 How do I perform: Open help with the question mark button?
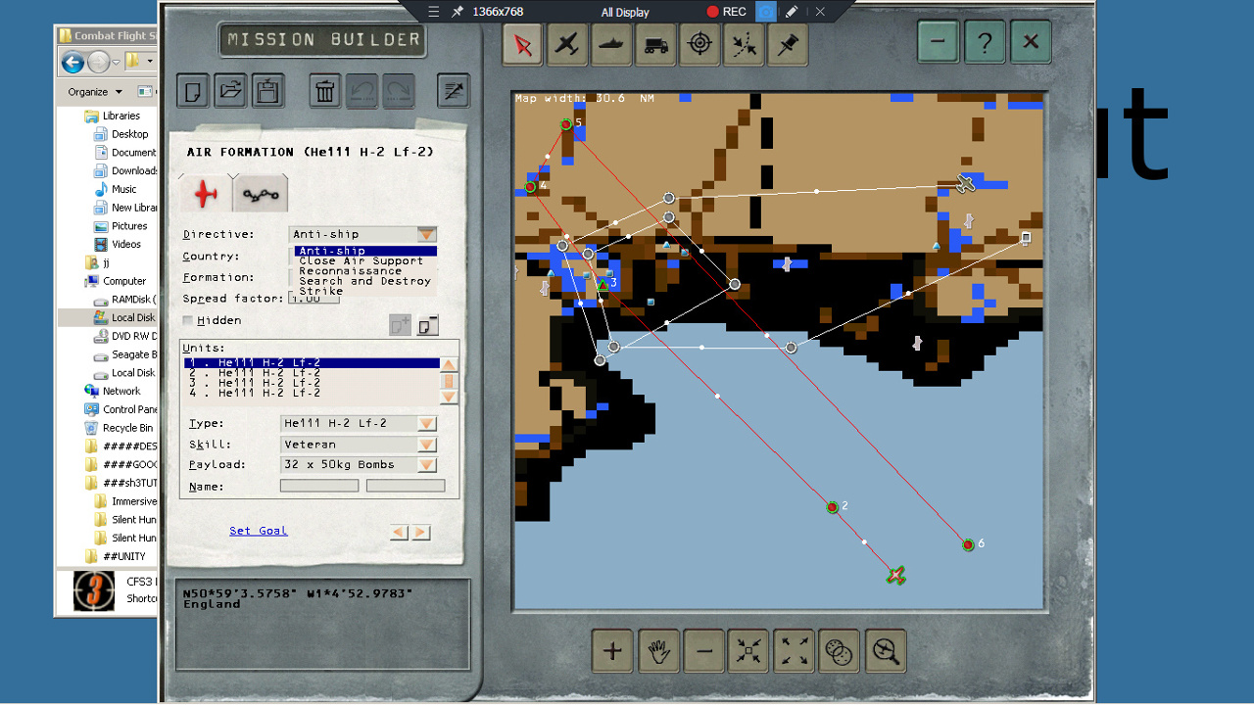[985, 42]
